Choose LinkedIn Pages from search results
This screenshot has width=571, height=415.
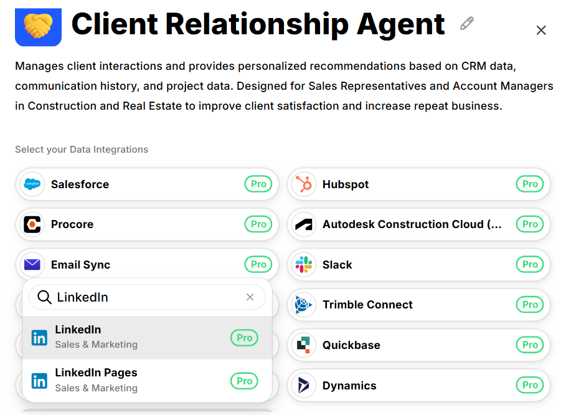tap(147, 381)
